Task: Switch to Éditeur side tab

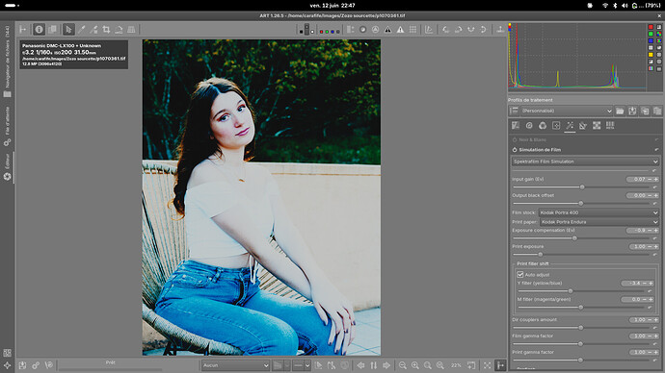Action: coord(7,166)
